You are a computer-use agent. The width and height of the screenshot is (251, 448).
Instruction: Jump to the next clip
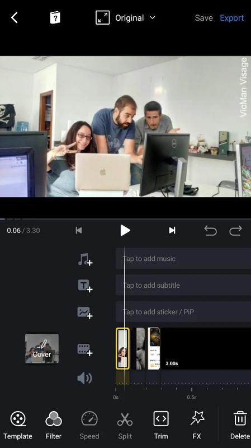point(172,230)
